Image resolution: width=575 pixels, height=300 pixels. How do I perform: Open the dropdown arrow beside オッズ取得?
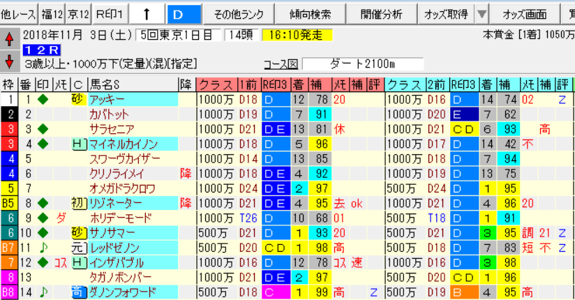(482, 15)
